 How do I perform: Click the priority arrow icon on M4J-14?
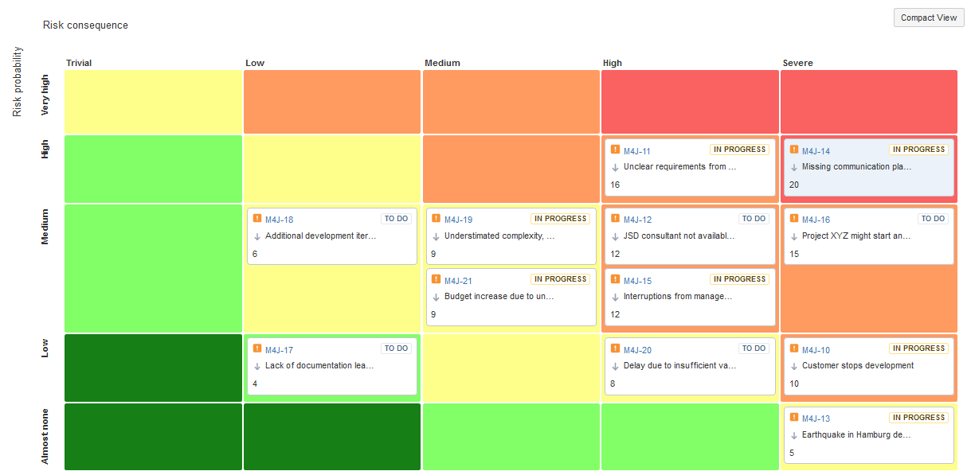pyautogui.click(x=794, y=167)
